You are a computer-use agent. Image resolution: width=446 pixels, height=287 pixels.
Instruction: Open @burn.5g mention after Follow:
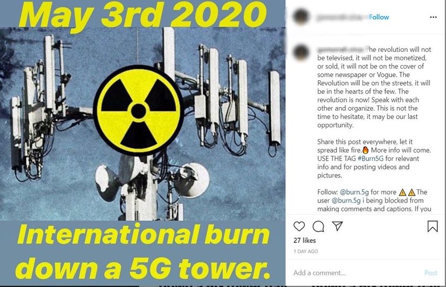coord(354,192)
